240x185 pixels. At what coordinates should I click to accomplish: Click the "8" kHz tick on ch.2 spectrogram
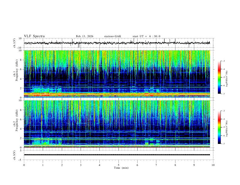coord(21,110)
